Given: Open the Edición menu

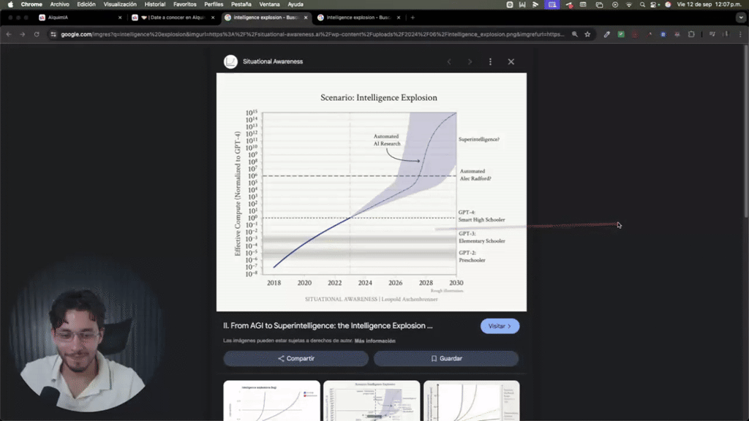Looking at the screenshot, I should [86, 4].
